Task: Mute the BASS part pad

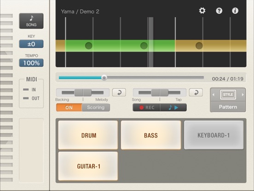Action: pos(151,135)
